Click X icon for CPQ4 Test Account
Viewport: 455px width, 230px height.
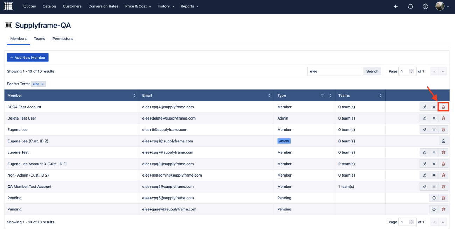(434, 107)
